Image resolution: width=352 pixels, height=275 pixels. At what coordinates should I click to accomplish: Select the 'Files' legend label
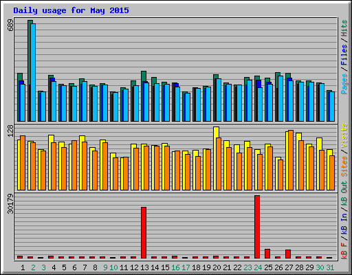tap(344, 55)
